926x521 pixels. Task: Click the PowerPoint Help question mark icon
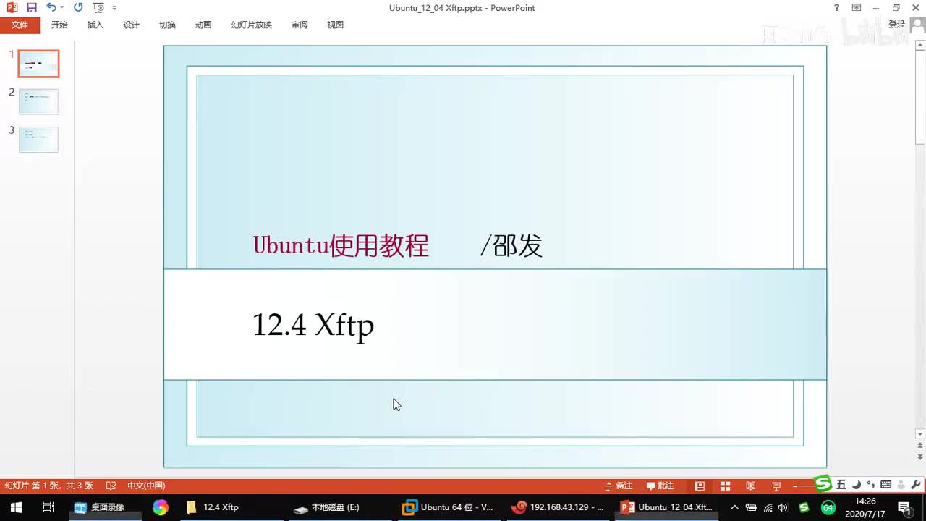837,8
